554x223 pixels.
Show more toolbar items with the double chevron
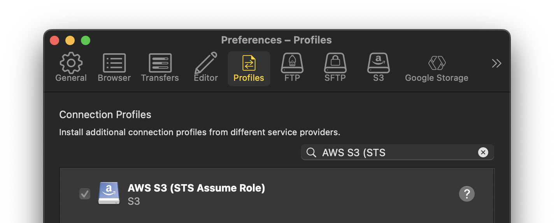(496, 63)
